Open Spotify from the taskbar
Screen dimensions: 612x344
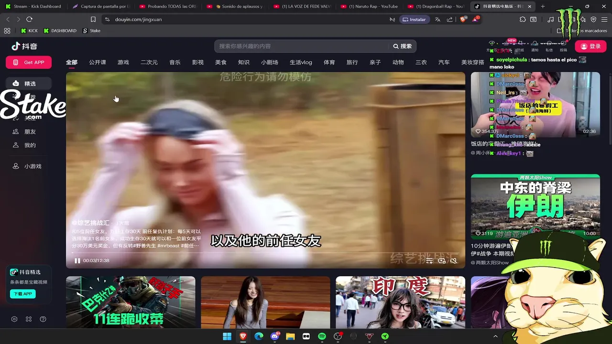tap(322, 336)
